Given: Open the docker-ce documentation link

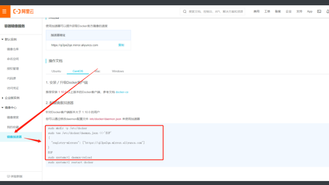Looking at the screenshot, I should click(122, 92).
